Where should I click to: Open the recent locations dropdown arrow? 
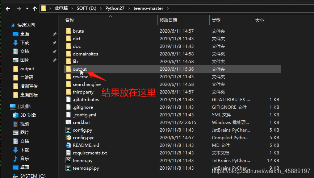tap(27, 9)
